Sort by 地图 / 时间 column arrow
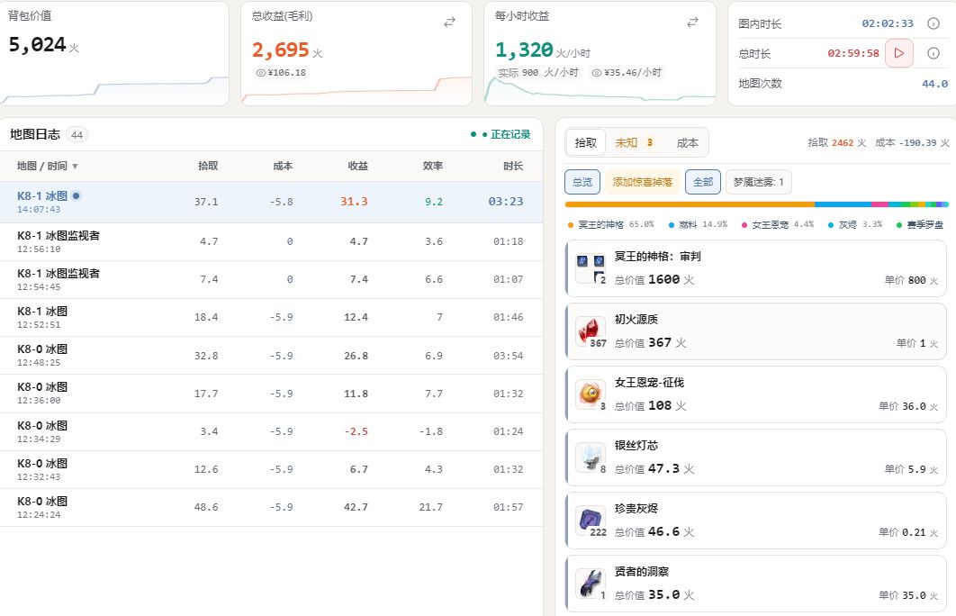956x616 pixels. click(x=75, y=166)
